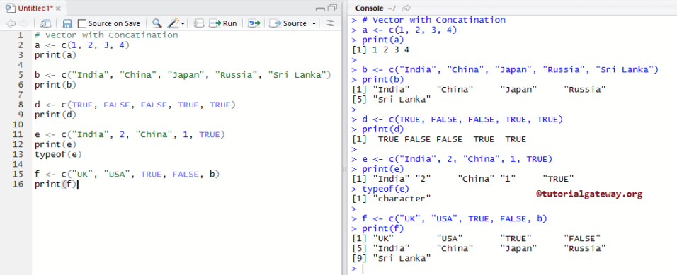Image resolution: width=677 pixels, height=275 pixels.
Task: Show the document outline
Action: (331, 23)
